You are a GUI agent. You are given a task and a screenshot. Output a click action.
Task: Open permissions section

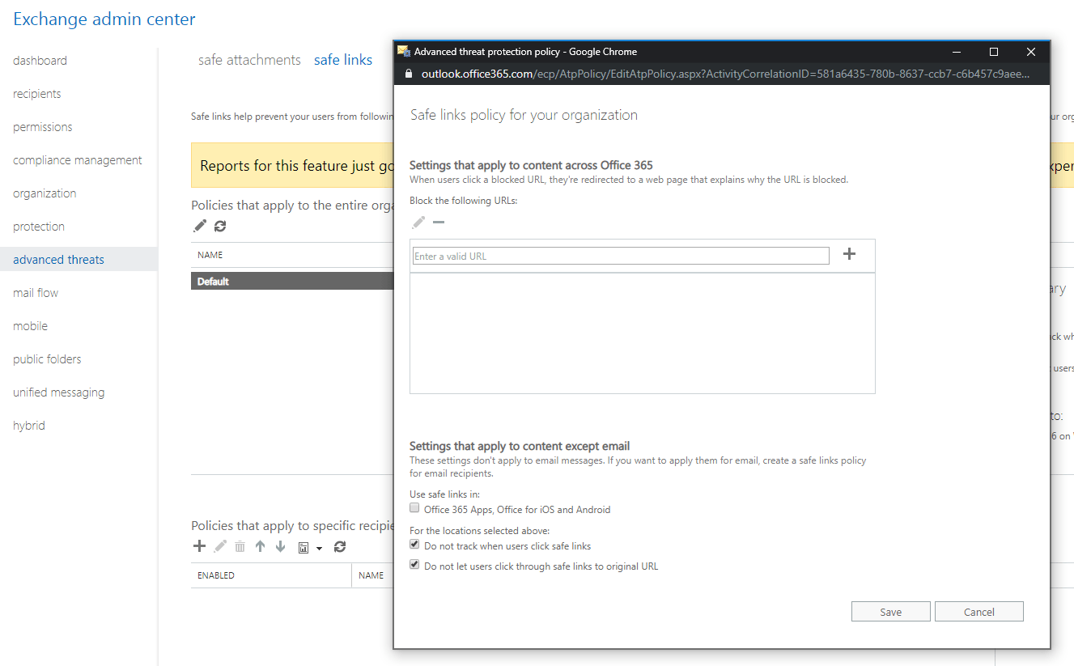[42, 127]
